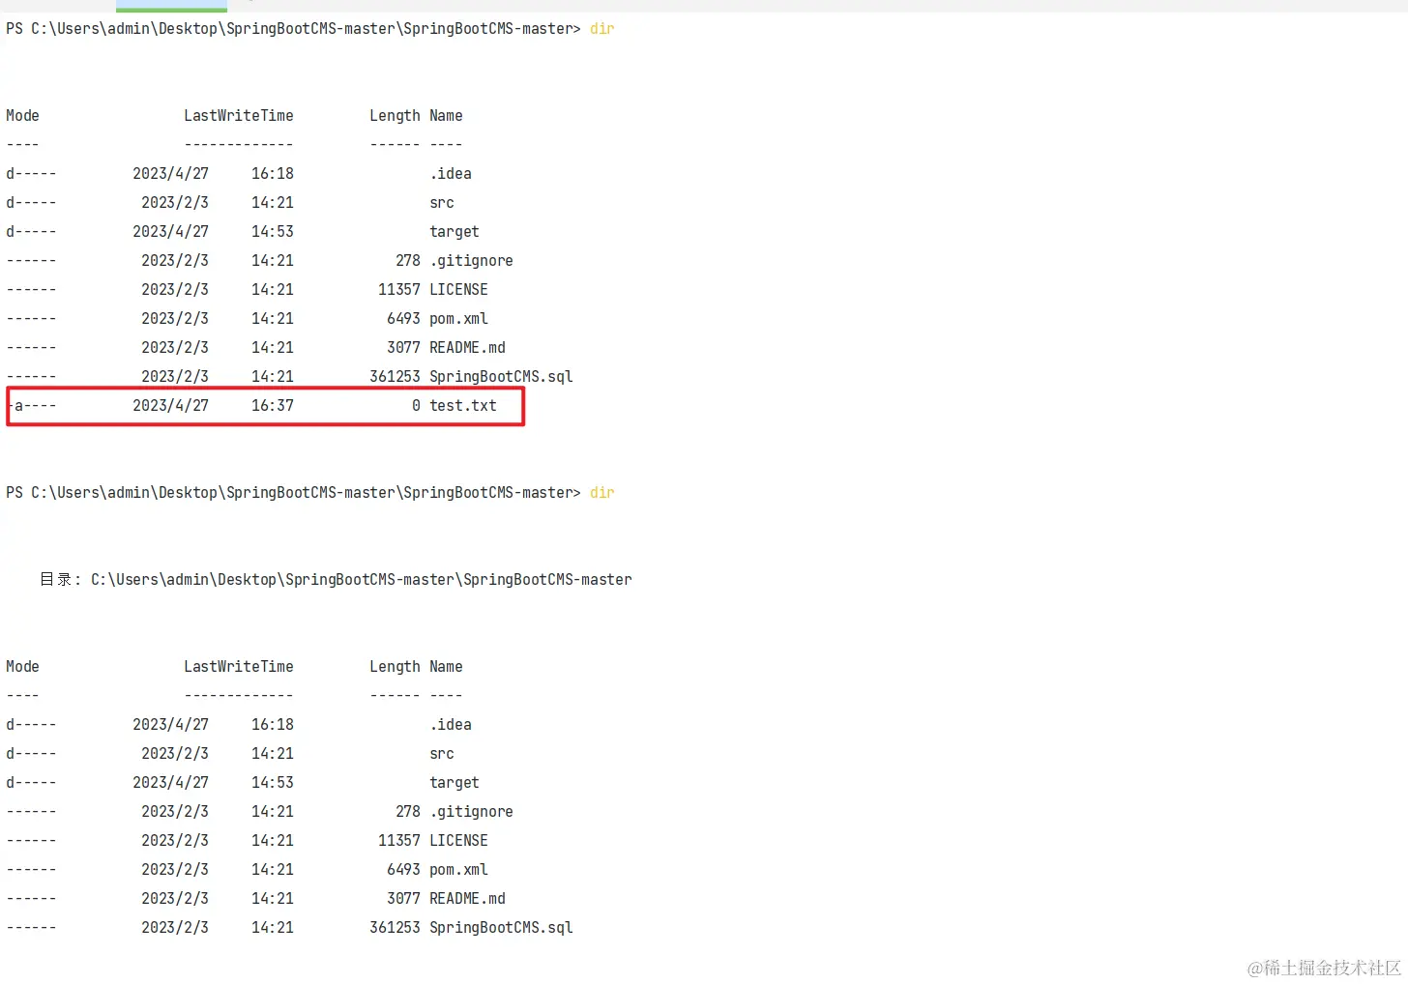Screen dimensions: 1408x984
Task: Click the 目录 path line
Action: [x=336, y=580]
